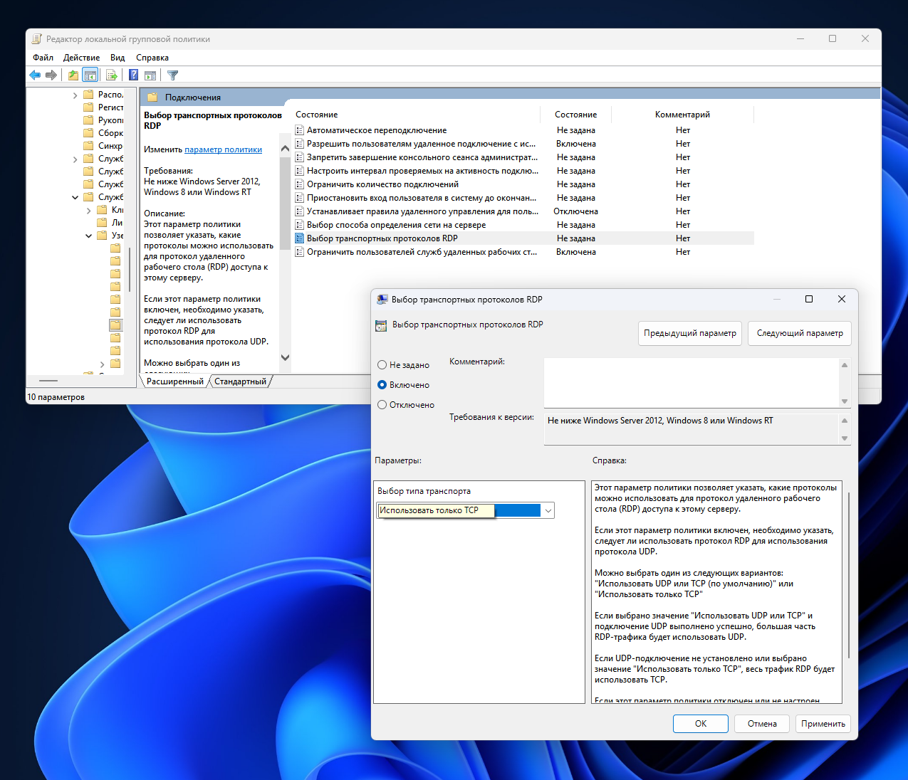Open help via the question mark icon
Screen dimensions: 908x780
(133, 75)
